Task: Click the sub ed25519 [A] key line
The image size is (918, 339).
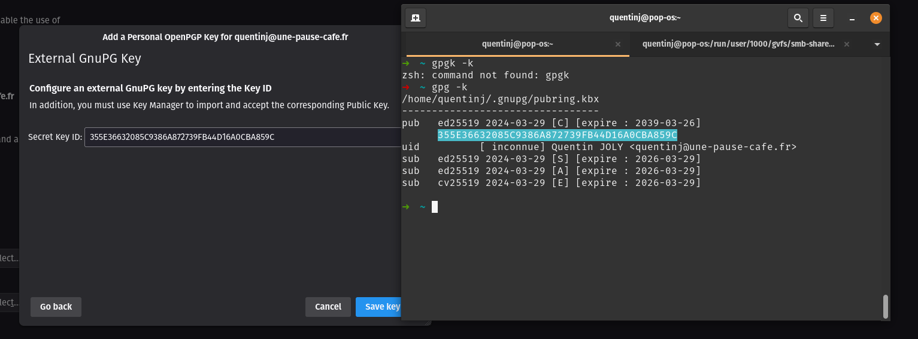Action: pos(551,171)
